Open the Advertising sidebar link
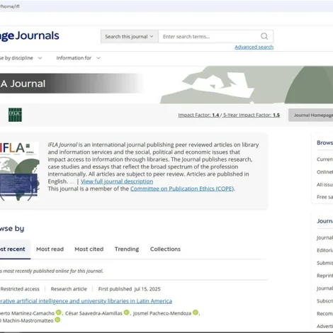 coord(324,326)
